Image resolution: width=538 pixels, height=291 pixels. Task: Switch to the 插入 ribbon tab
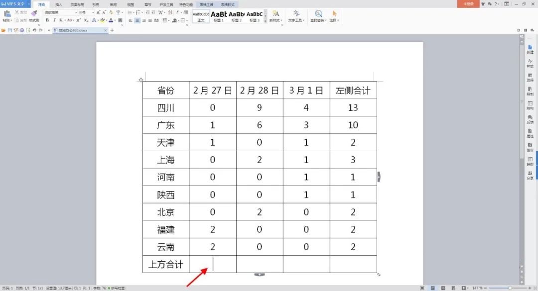[x=59, y=4]
